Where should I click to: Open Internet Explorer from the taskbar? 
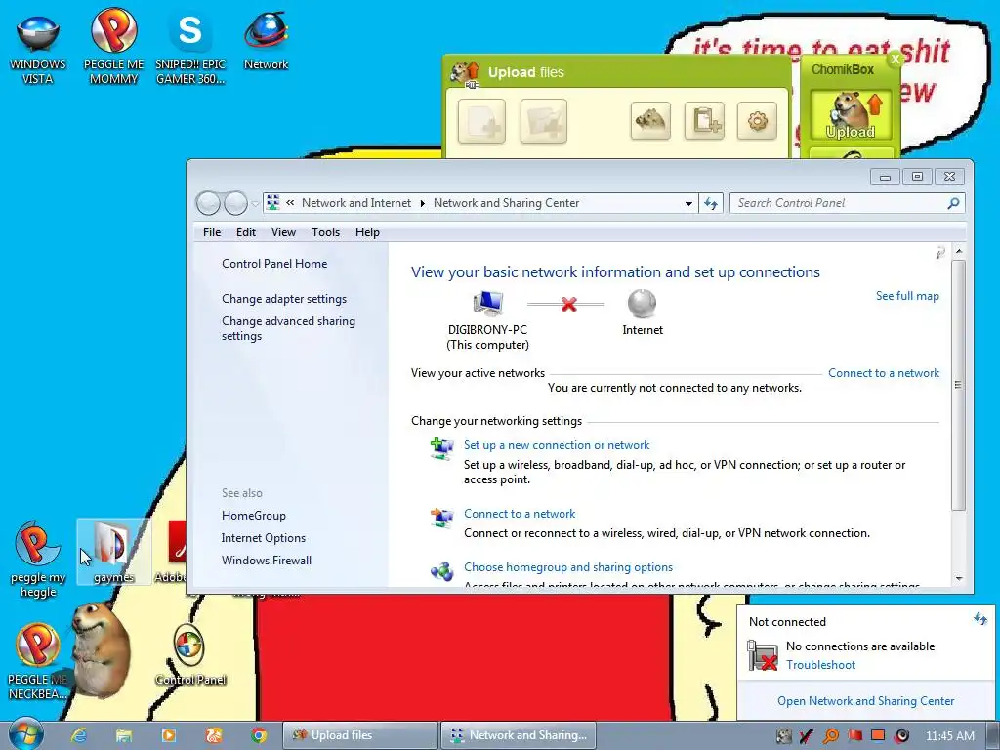(x=78, y=735)
